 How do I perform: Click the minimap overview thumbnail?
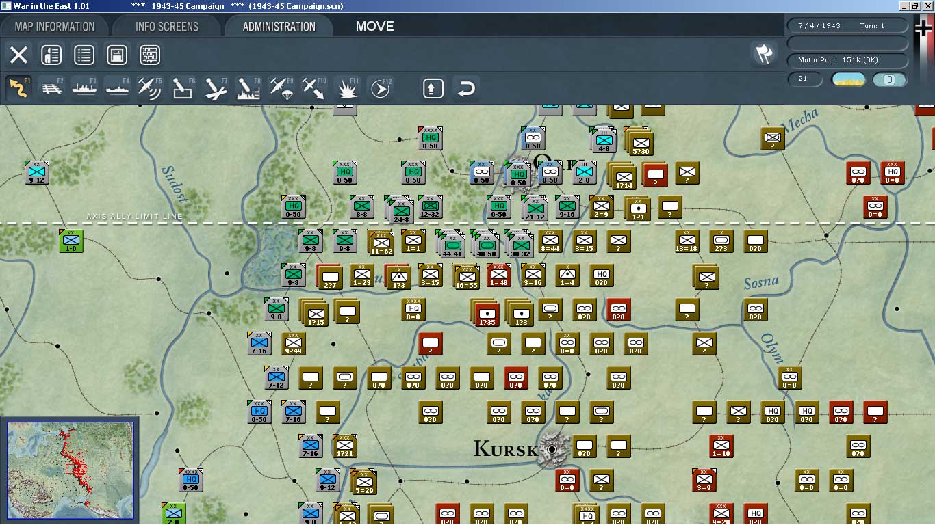pyautogui.click(x=70, y=471)
